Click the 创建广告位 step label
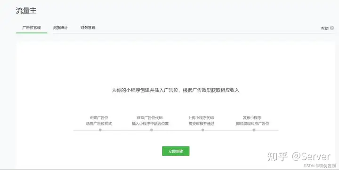This screenshot has height=170, width=339. point(99,117)
